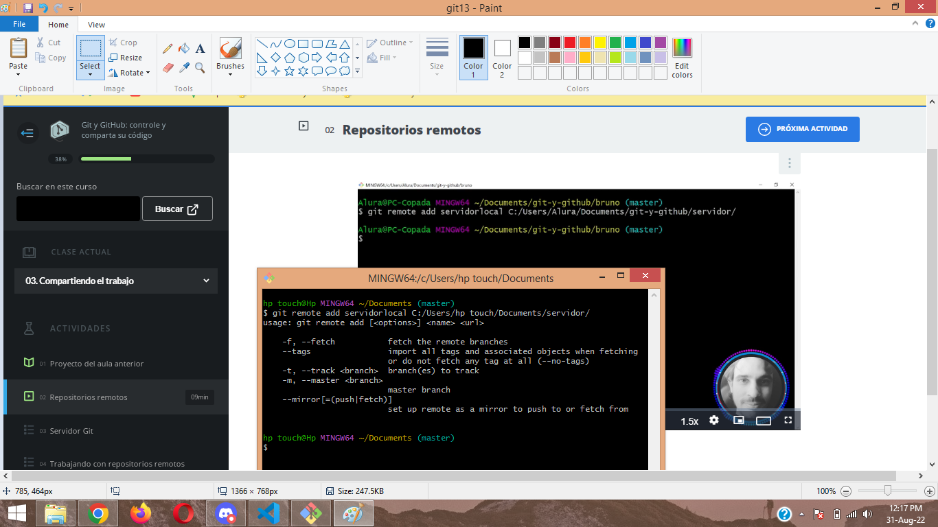Open Customize Quick Access Toolbar arrow
The width and height of the screenshot is (938, 527).
pyautogui.click(x=71, y=8)
